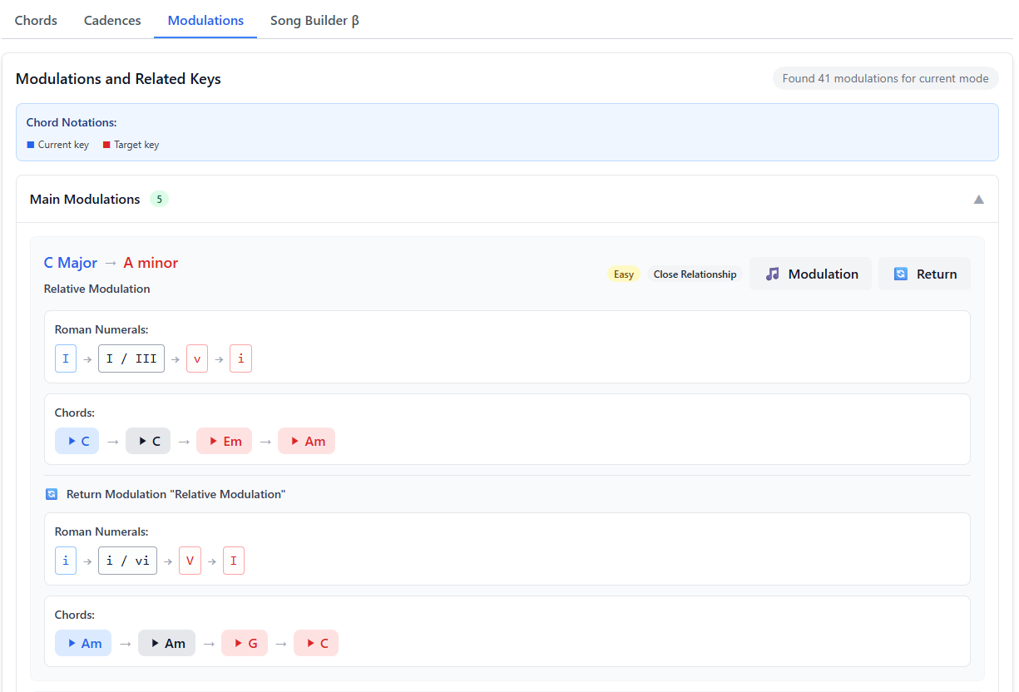Switch to the Chords tab
1019x692 pixels.
click(x=36, y=20)
